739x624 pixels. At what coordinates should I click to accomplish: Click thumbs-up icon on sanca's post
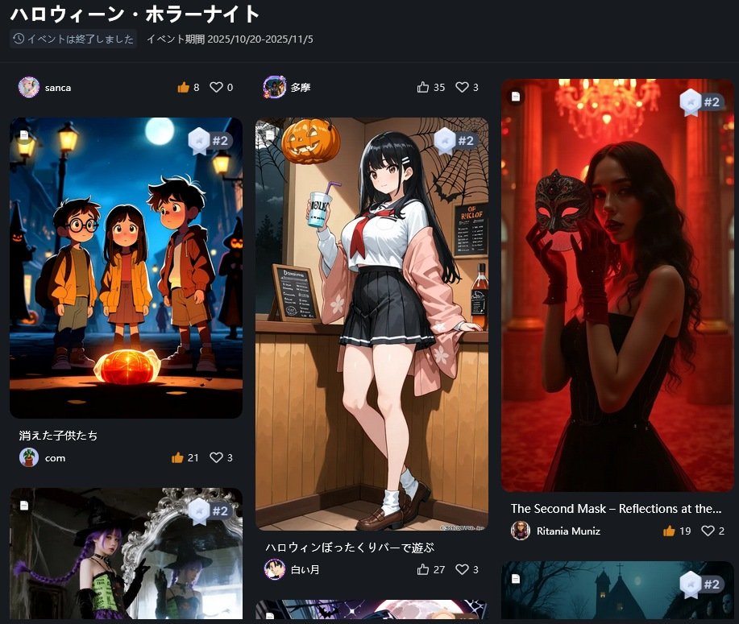(183, 87)
